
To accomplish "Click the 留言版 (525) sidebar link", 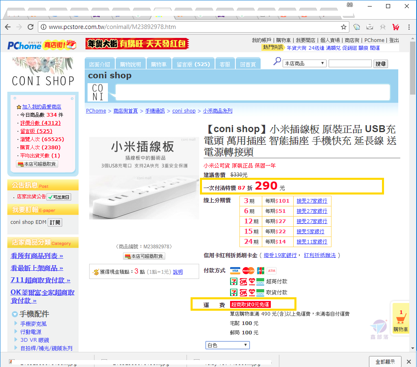I will click(36, 131).
